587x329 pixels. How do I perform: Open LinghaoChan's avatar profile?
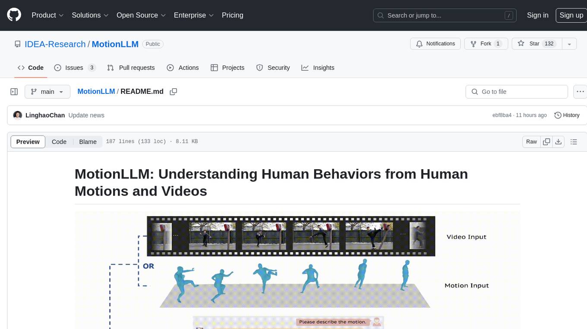[x=18, y=115]
